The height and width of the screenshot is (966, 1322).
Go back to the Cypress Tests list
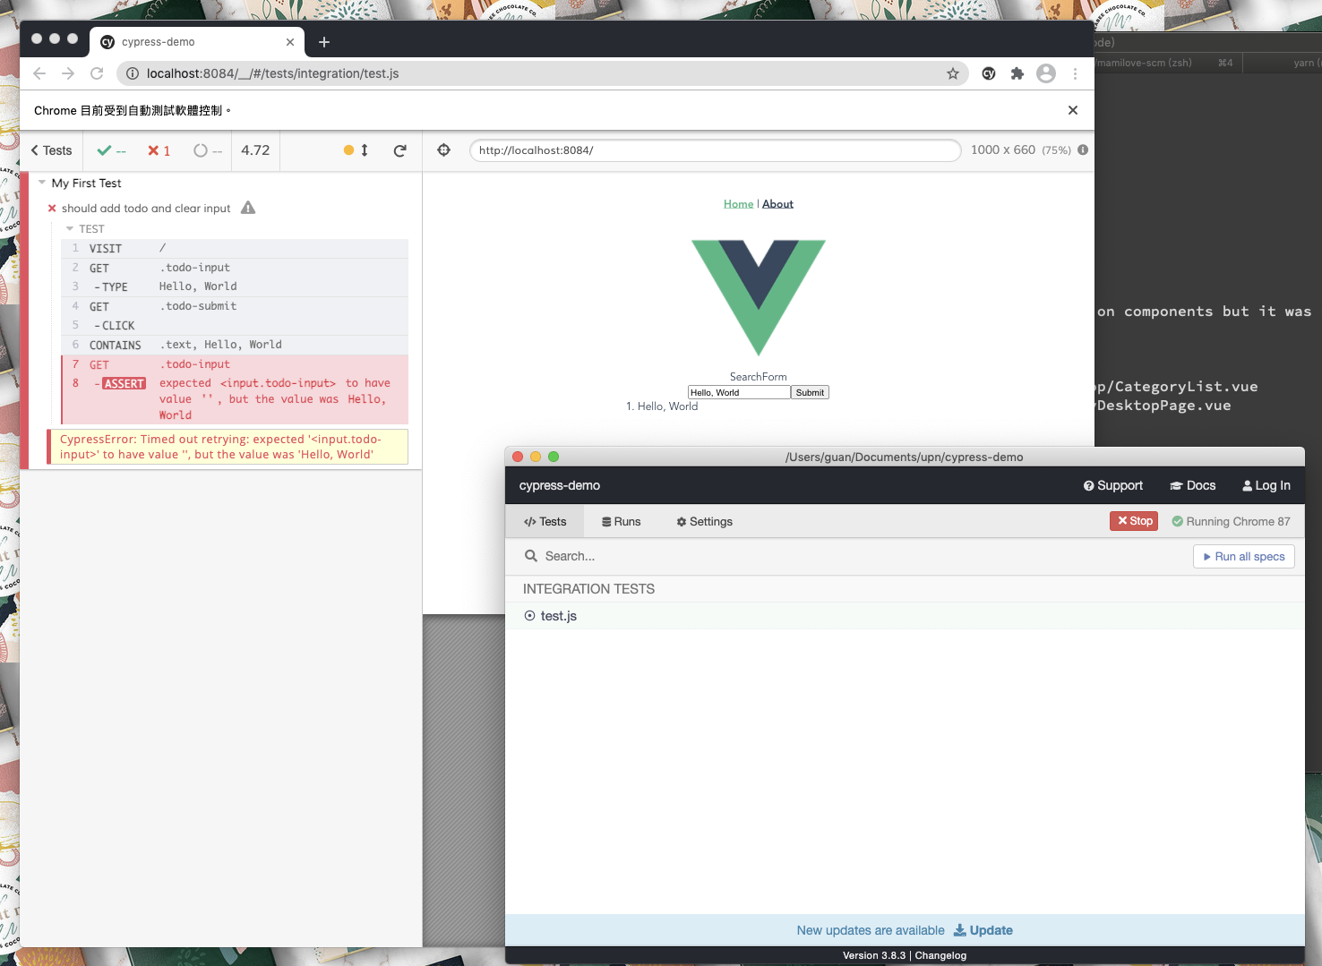pos(51,150)
